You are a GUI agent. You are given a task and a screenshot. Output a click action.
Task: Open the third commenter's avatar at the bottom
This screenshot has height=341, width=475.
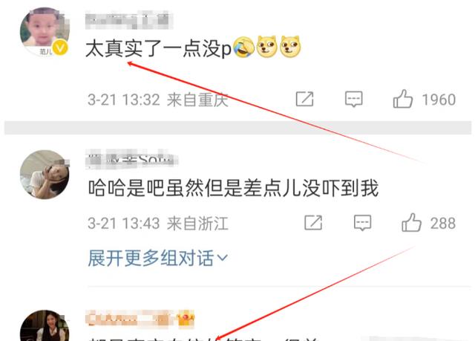point(45,325)
